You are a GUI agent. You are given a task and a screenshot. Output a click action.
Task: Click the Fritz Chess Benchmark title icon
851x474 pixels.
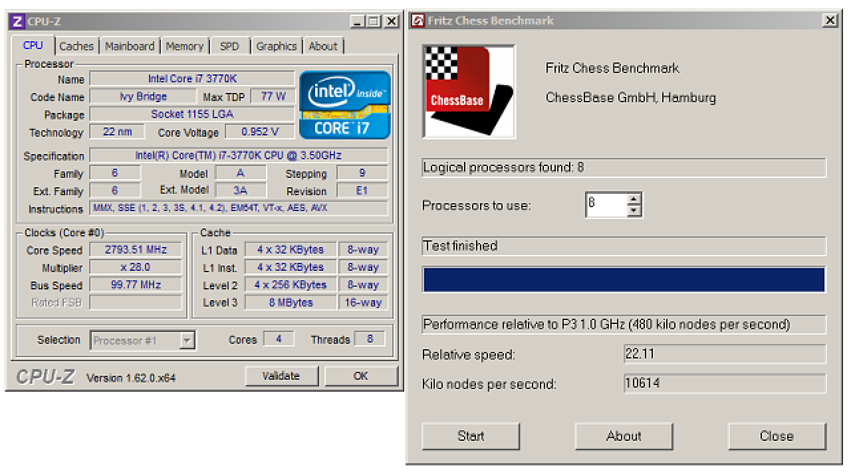pyautogui.click(x=418, y=21)
